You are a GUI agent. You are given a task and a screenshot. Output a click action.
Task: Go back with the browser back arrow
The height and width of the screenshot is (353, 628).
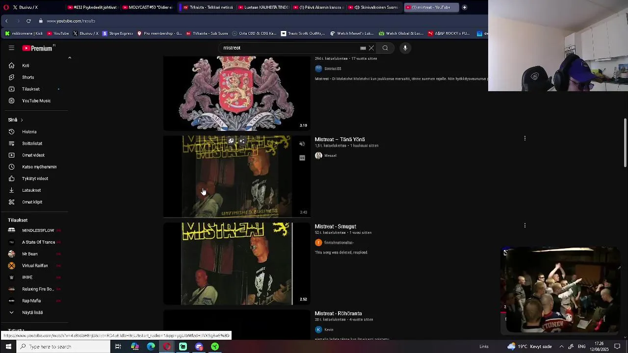click(x=6, y=21)
